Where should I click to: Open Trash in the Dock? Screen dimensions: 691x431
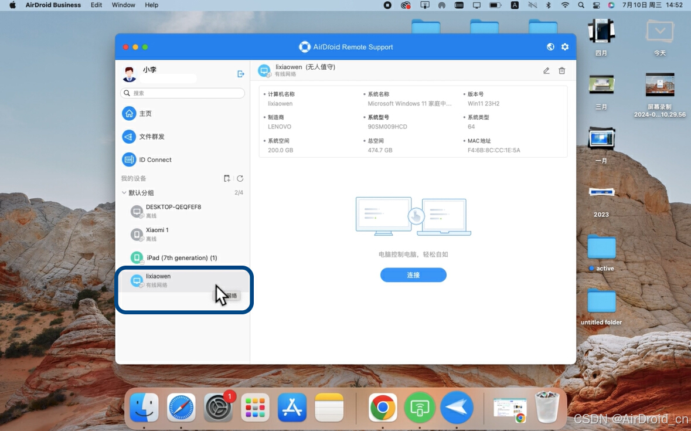point(546,407)
